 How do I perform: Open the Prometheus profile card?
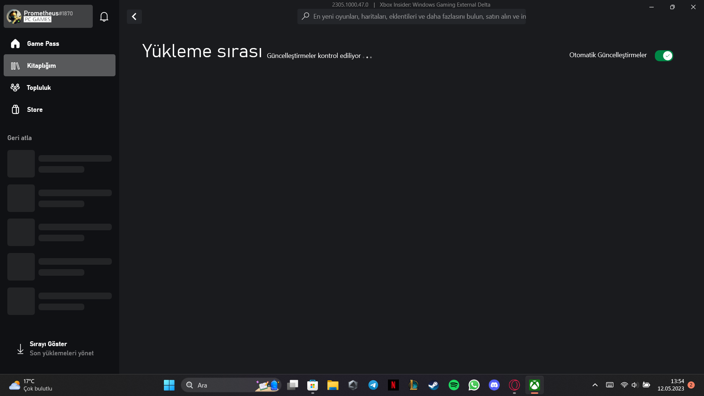click(x=48, y=16)
